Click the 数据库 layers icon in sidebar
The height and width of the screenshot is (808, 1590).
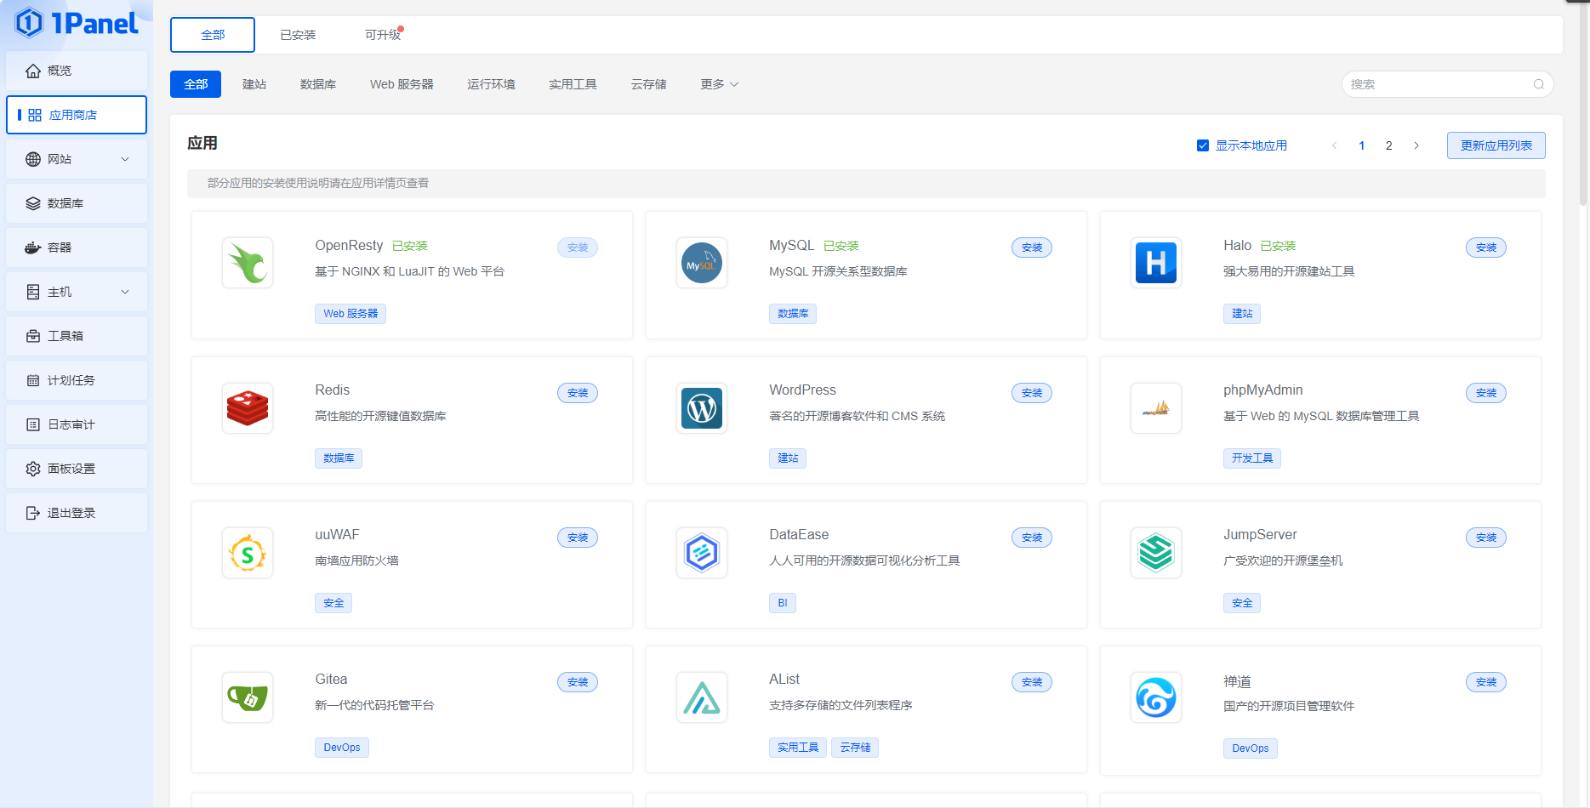pos(33,203)
